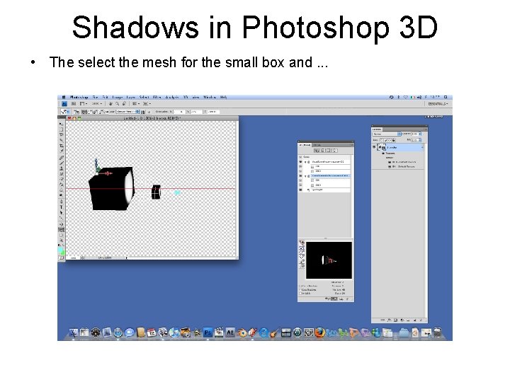Click the Quick Mask mode icon

(x=61, y=258)
